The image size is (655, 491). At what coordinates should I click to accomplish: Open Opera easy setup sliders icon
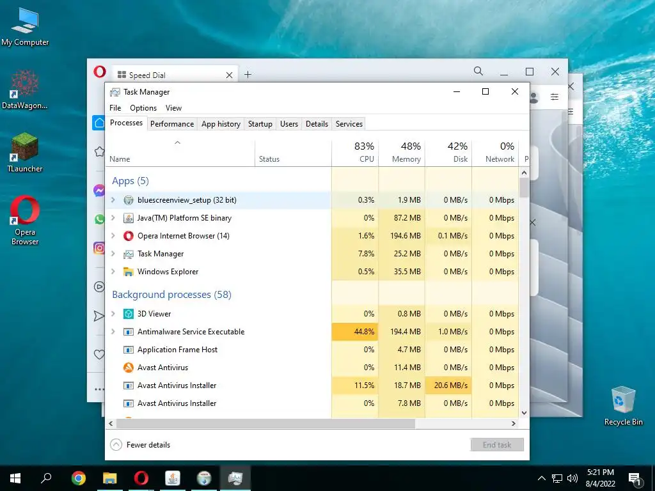click(x=555, y=97)
